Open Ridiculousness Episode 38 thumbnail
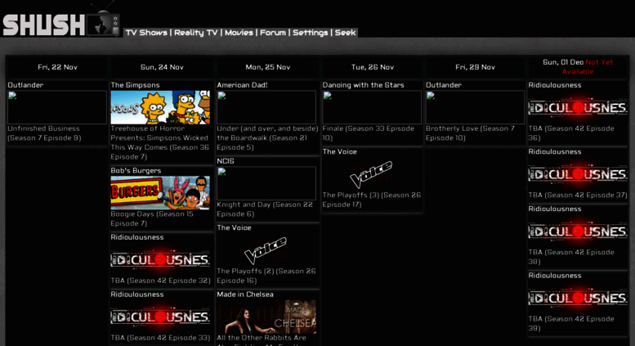 click(578, 231)
